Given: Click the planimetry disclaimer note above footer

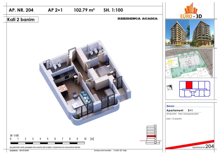Looking at the screenshot, I should tap(45, 147).
